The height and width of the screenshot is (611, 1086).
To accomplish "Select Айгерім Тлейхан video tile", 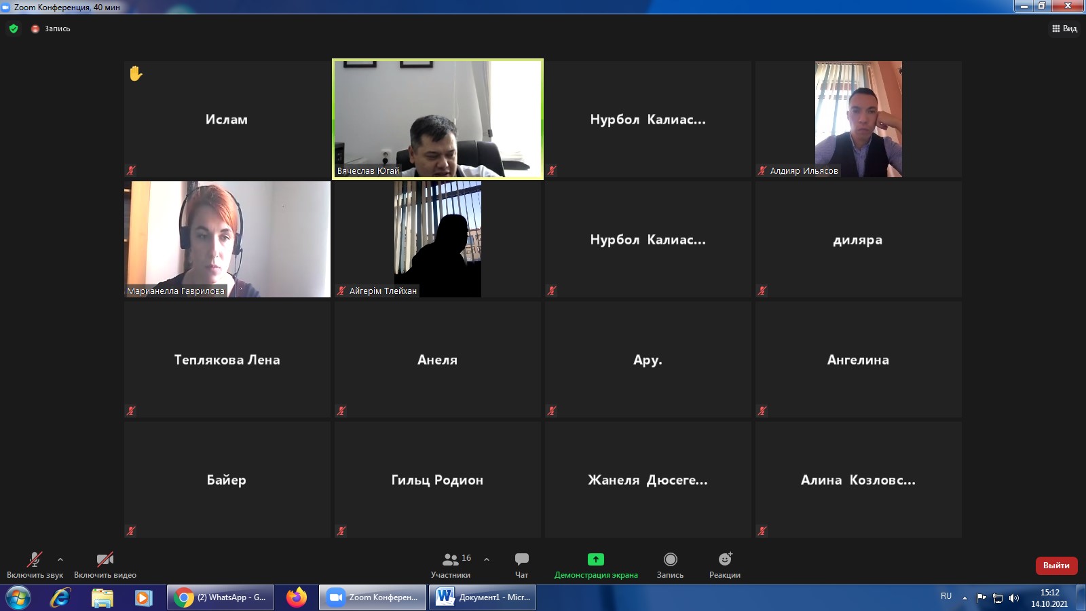I will coord(438,239).
